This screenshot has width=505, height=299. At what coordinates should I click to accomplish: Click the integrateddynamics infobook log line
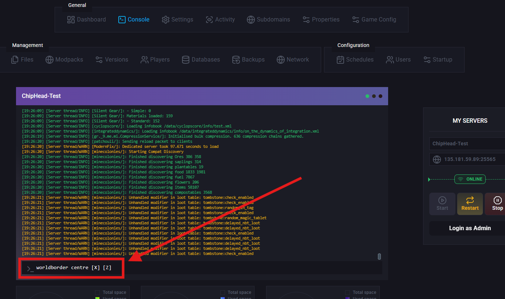170,131
